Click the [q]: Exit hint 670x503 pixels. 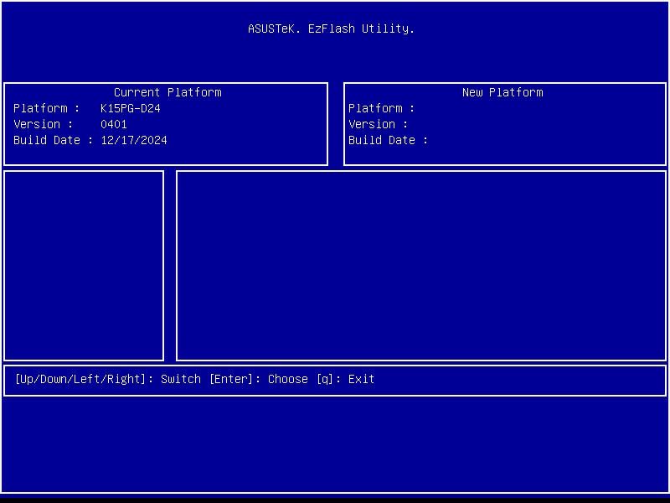point(345,379)
